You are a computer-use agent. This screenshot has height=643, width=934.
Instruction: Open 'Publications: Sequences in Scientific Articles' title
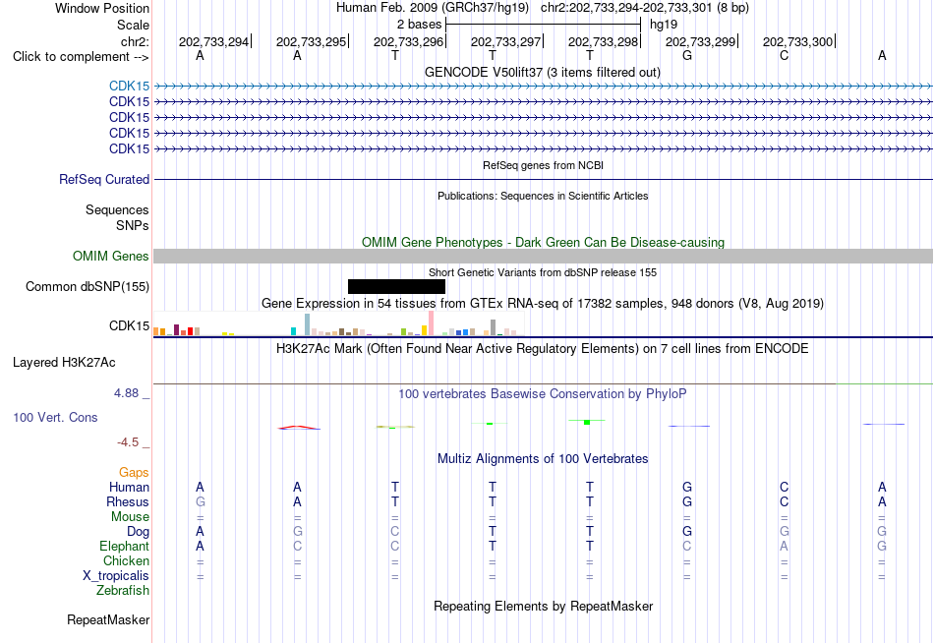point(543,196)
